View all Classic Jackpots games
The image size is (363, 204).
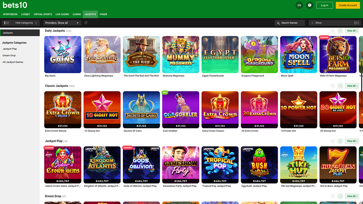(x=352, y=86)
